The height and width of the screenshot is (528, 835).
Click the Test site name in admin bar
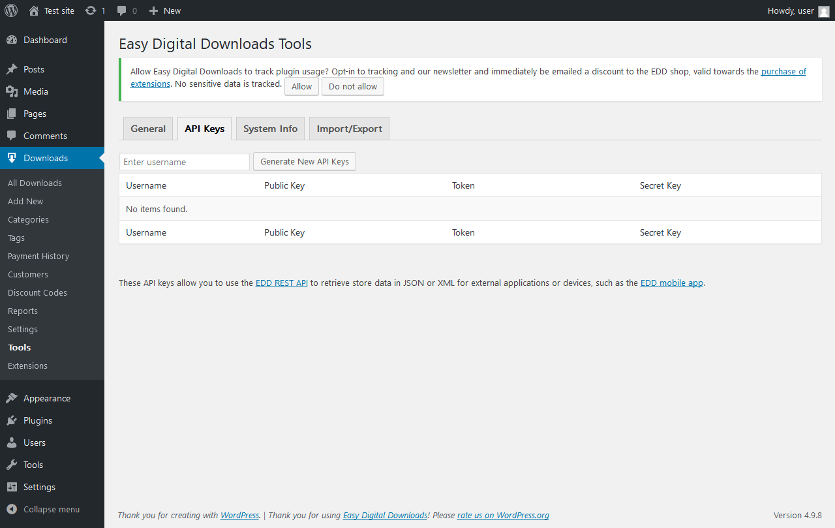[59, 10]
